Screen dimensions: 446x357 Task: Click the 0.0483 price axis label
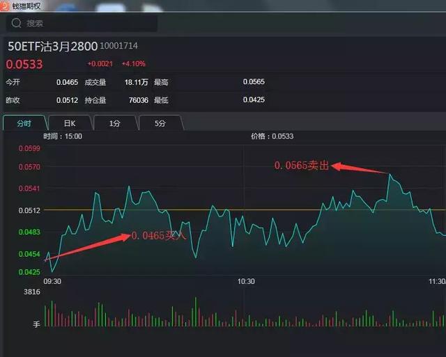[29, 232]
